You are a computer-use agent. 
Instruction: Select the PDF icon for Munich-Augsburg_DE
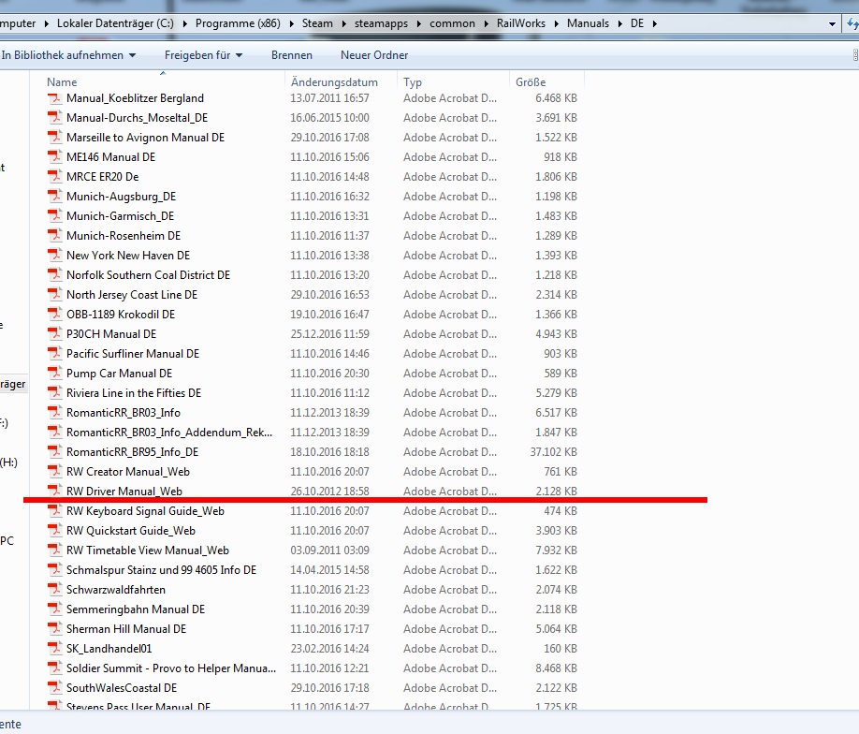click(x=54, y=197)
